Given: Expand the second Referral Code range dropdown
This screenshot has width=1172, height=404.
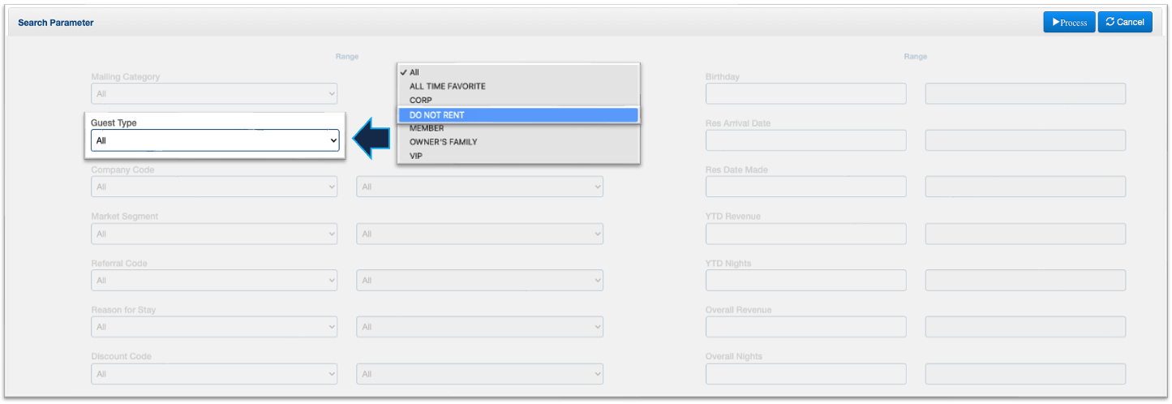Looking at the screenshot, I should 479,281.
